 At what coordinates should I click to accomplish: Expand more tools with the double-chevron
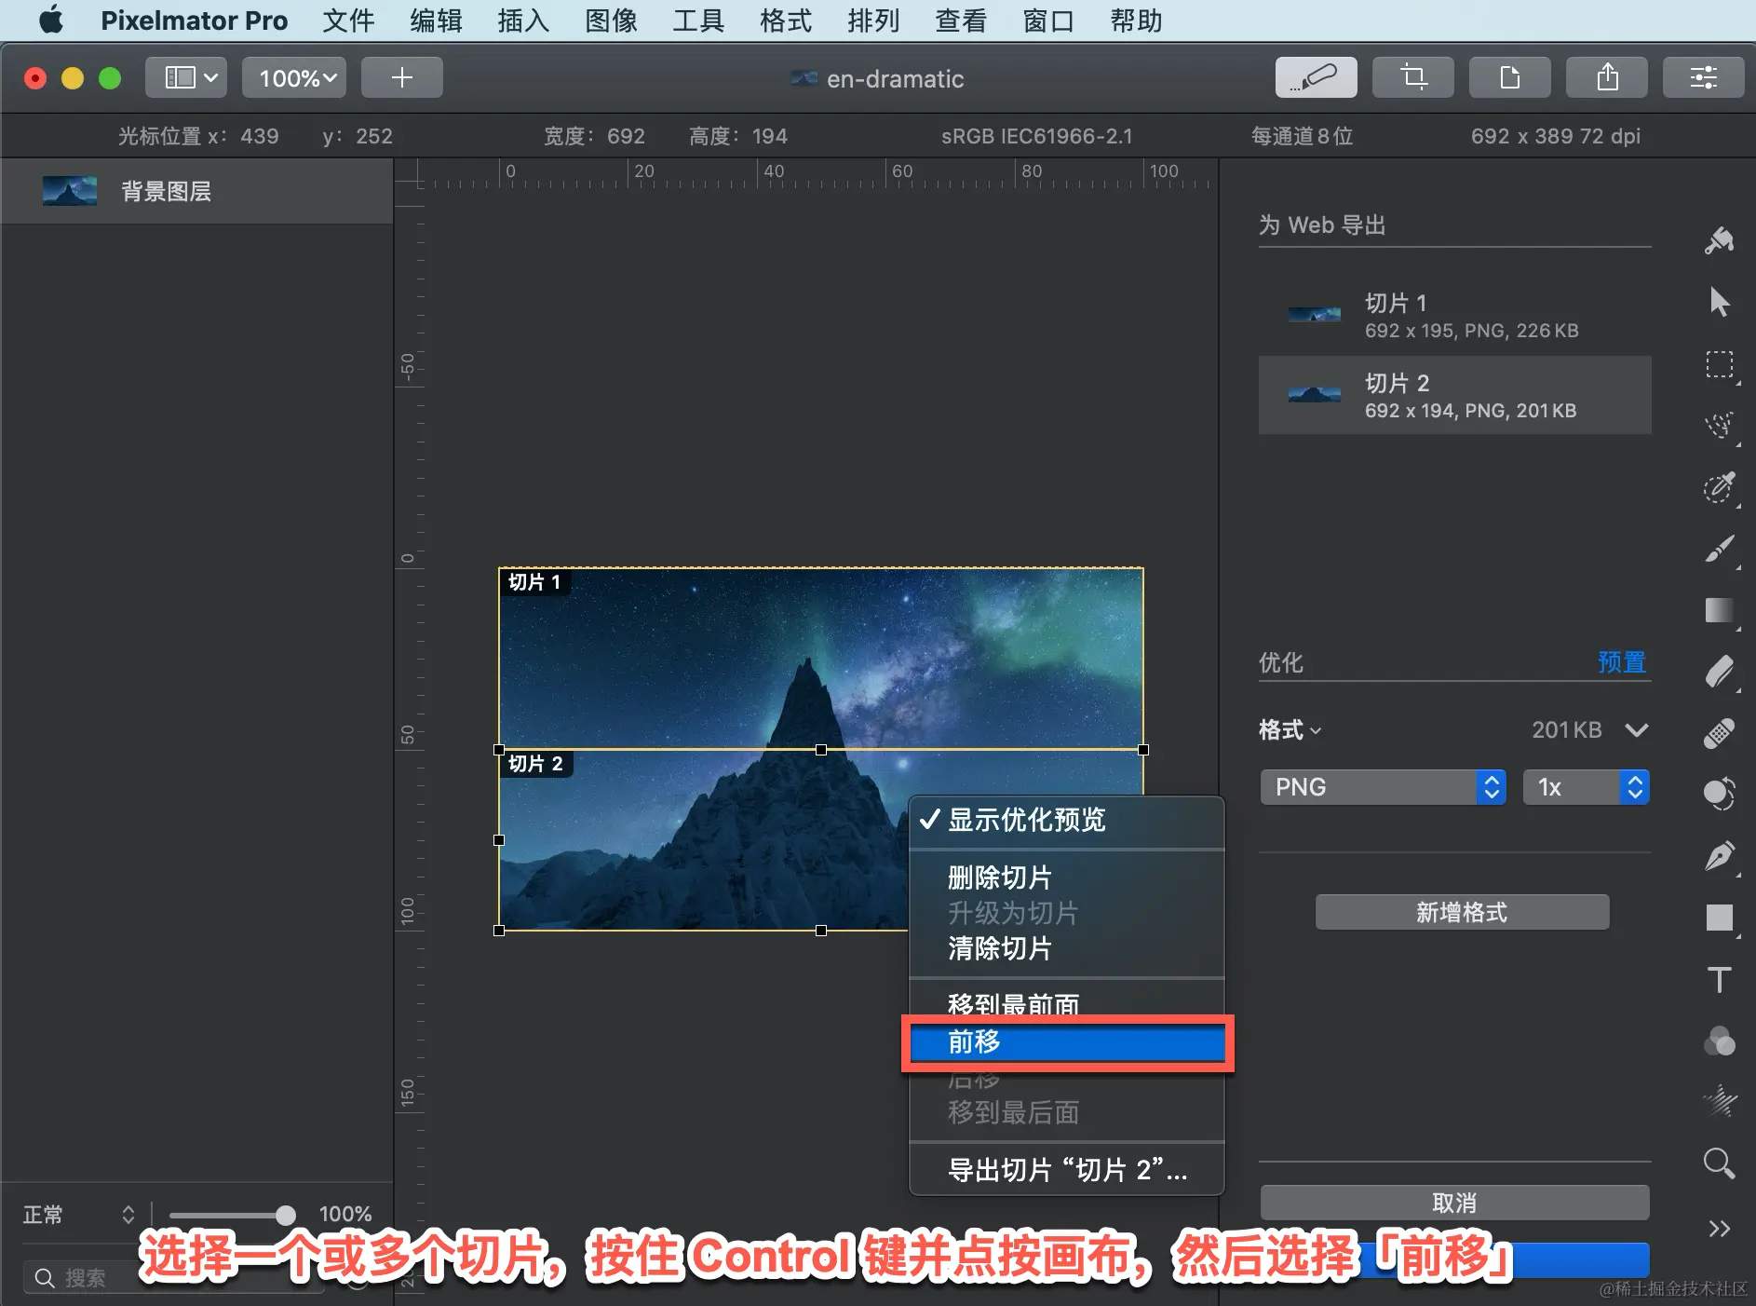pyautogui.click(x=1719, y=1229)
